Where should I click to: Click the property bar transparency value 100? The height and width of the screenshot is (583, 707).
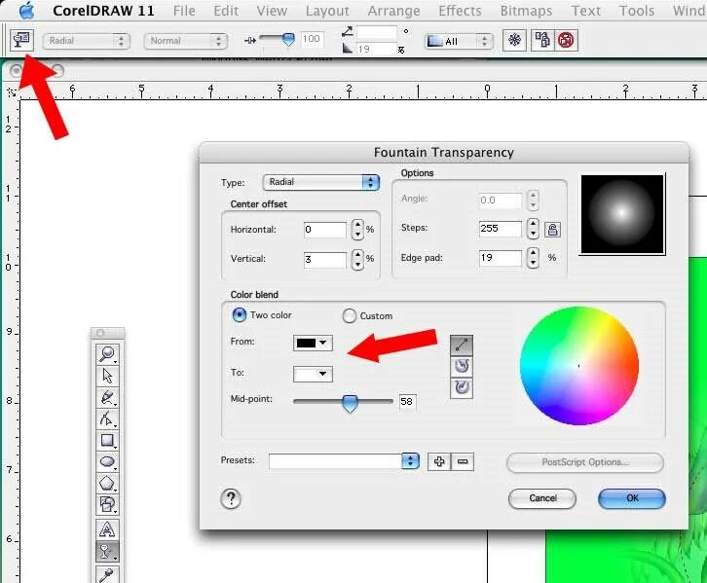tap(312, 39)
